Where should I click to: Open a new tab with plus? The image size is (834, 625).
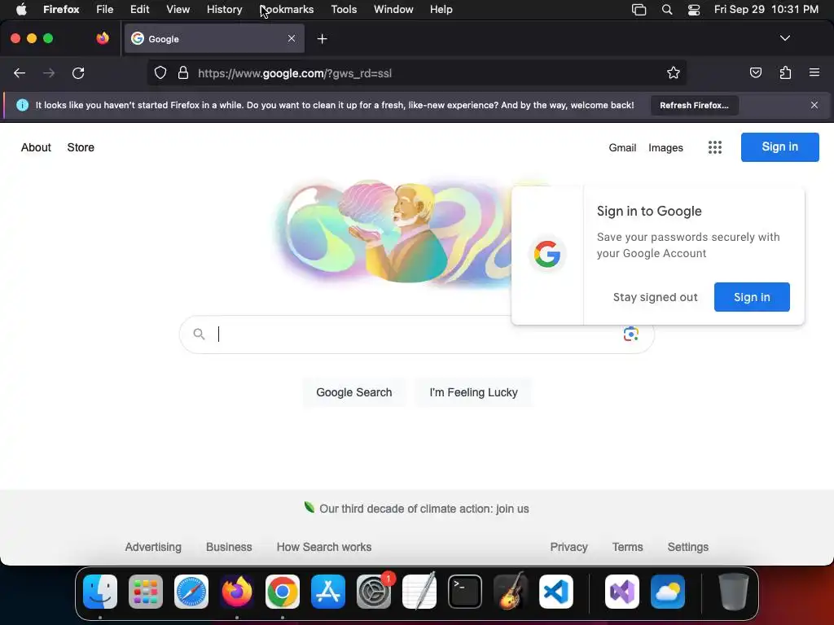[322, 39]
